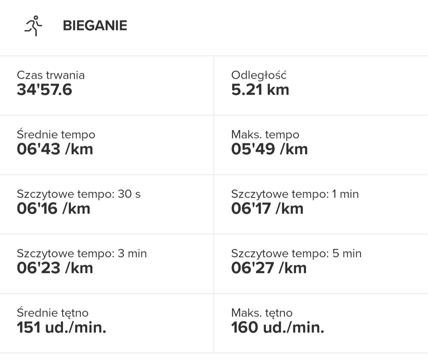Tap the 06'17 /km value

pyautogui.click(x=267, y=209)
